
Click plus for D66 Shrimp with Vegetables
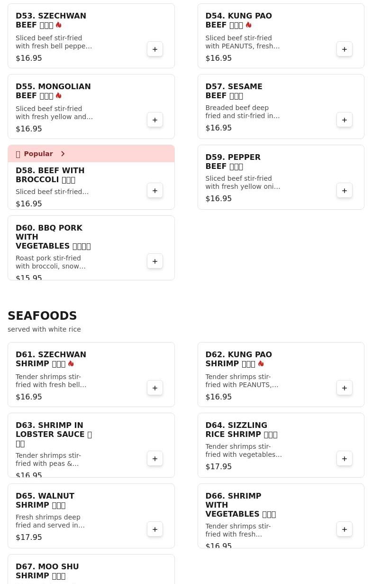pyautogui.click(x=345, y=529)
